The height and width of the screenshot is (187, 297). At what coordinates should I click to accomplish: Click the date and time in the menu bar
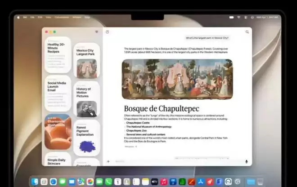click(x=267, y=17)
